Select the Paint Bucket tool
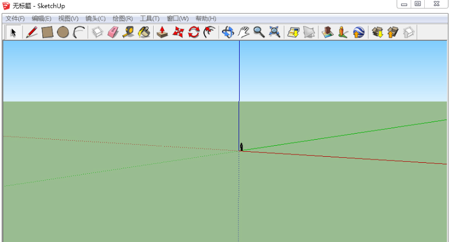This screenshot has height=242, width=449. click(x=144, y=32)
